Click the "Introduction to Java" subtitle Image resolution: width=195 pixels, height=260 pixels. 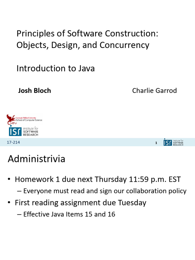55,69
